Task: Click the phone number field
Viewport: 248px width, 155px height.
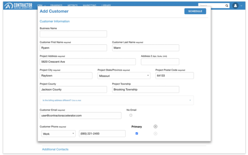Action: (102, 133)
